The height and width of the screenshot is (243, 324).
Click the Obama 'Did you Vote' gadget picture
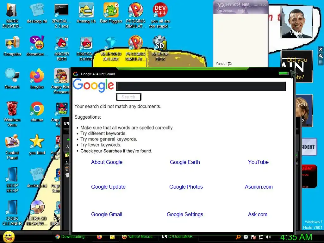click(297, 22)
